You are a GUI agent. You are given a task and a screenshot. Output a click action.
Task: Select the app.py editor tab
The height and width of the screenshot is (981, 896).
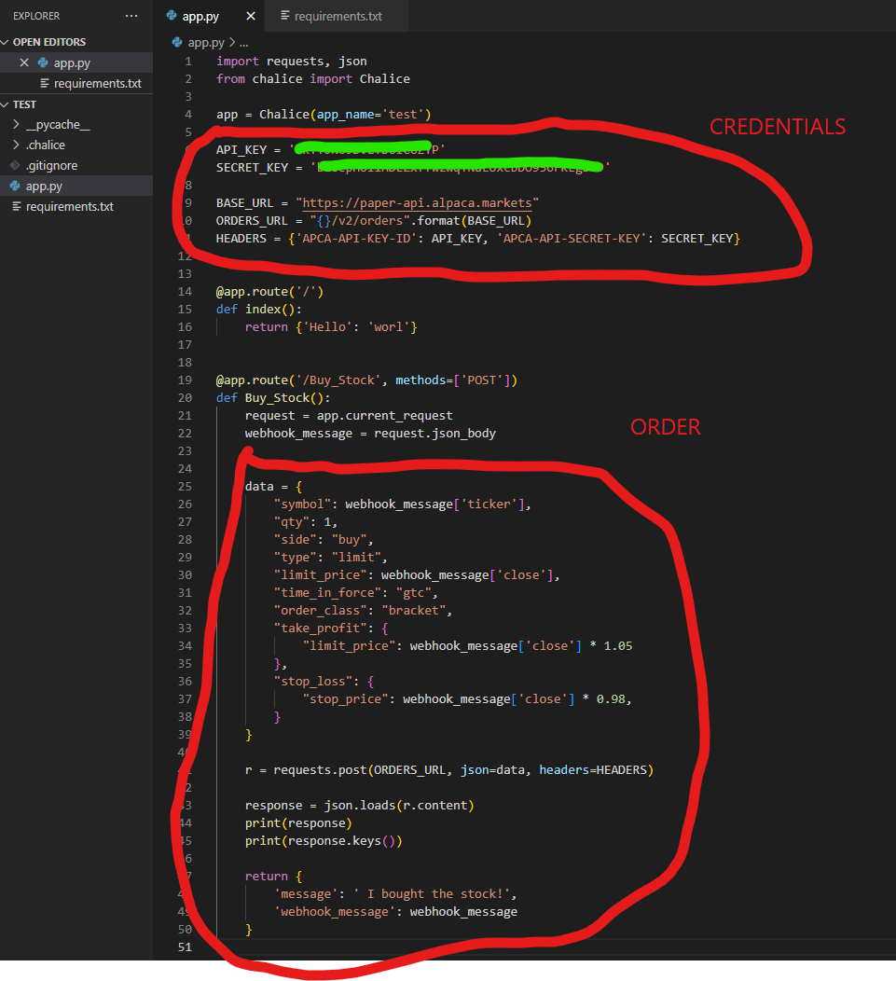tap(202, 17)
